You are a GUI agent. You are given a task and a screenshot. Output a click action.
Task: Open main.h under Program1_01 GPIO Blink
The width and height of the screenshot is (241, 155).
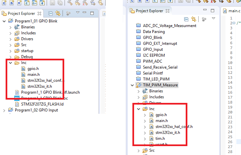pos(33,75)
